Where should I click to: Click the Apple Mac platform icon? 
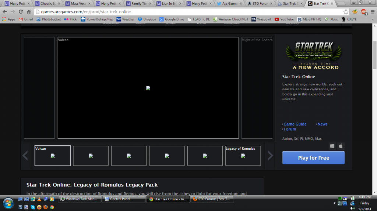tap(341, 146)
